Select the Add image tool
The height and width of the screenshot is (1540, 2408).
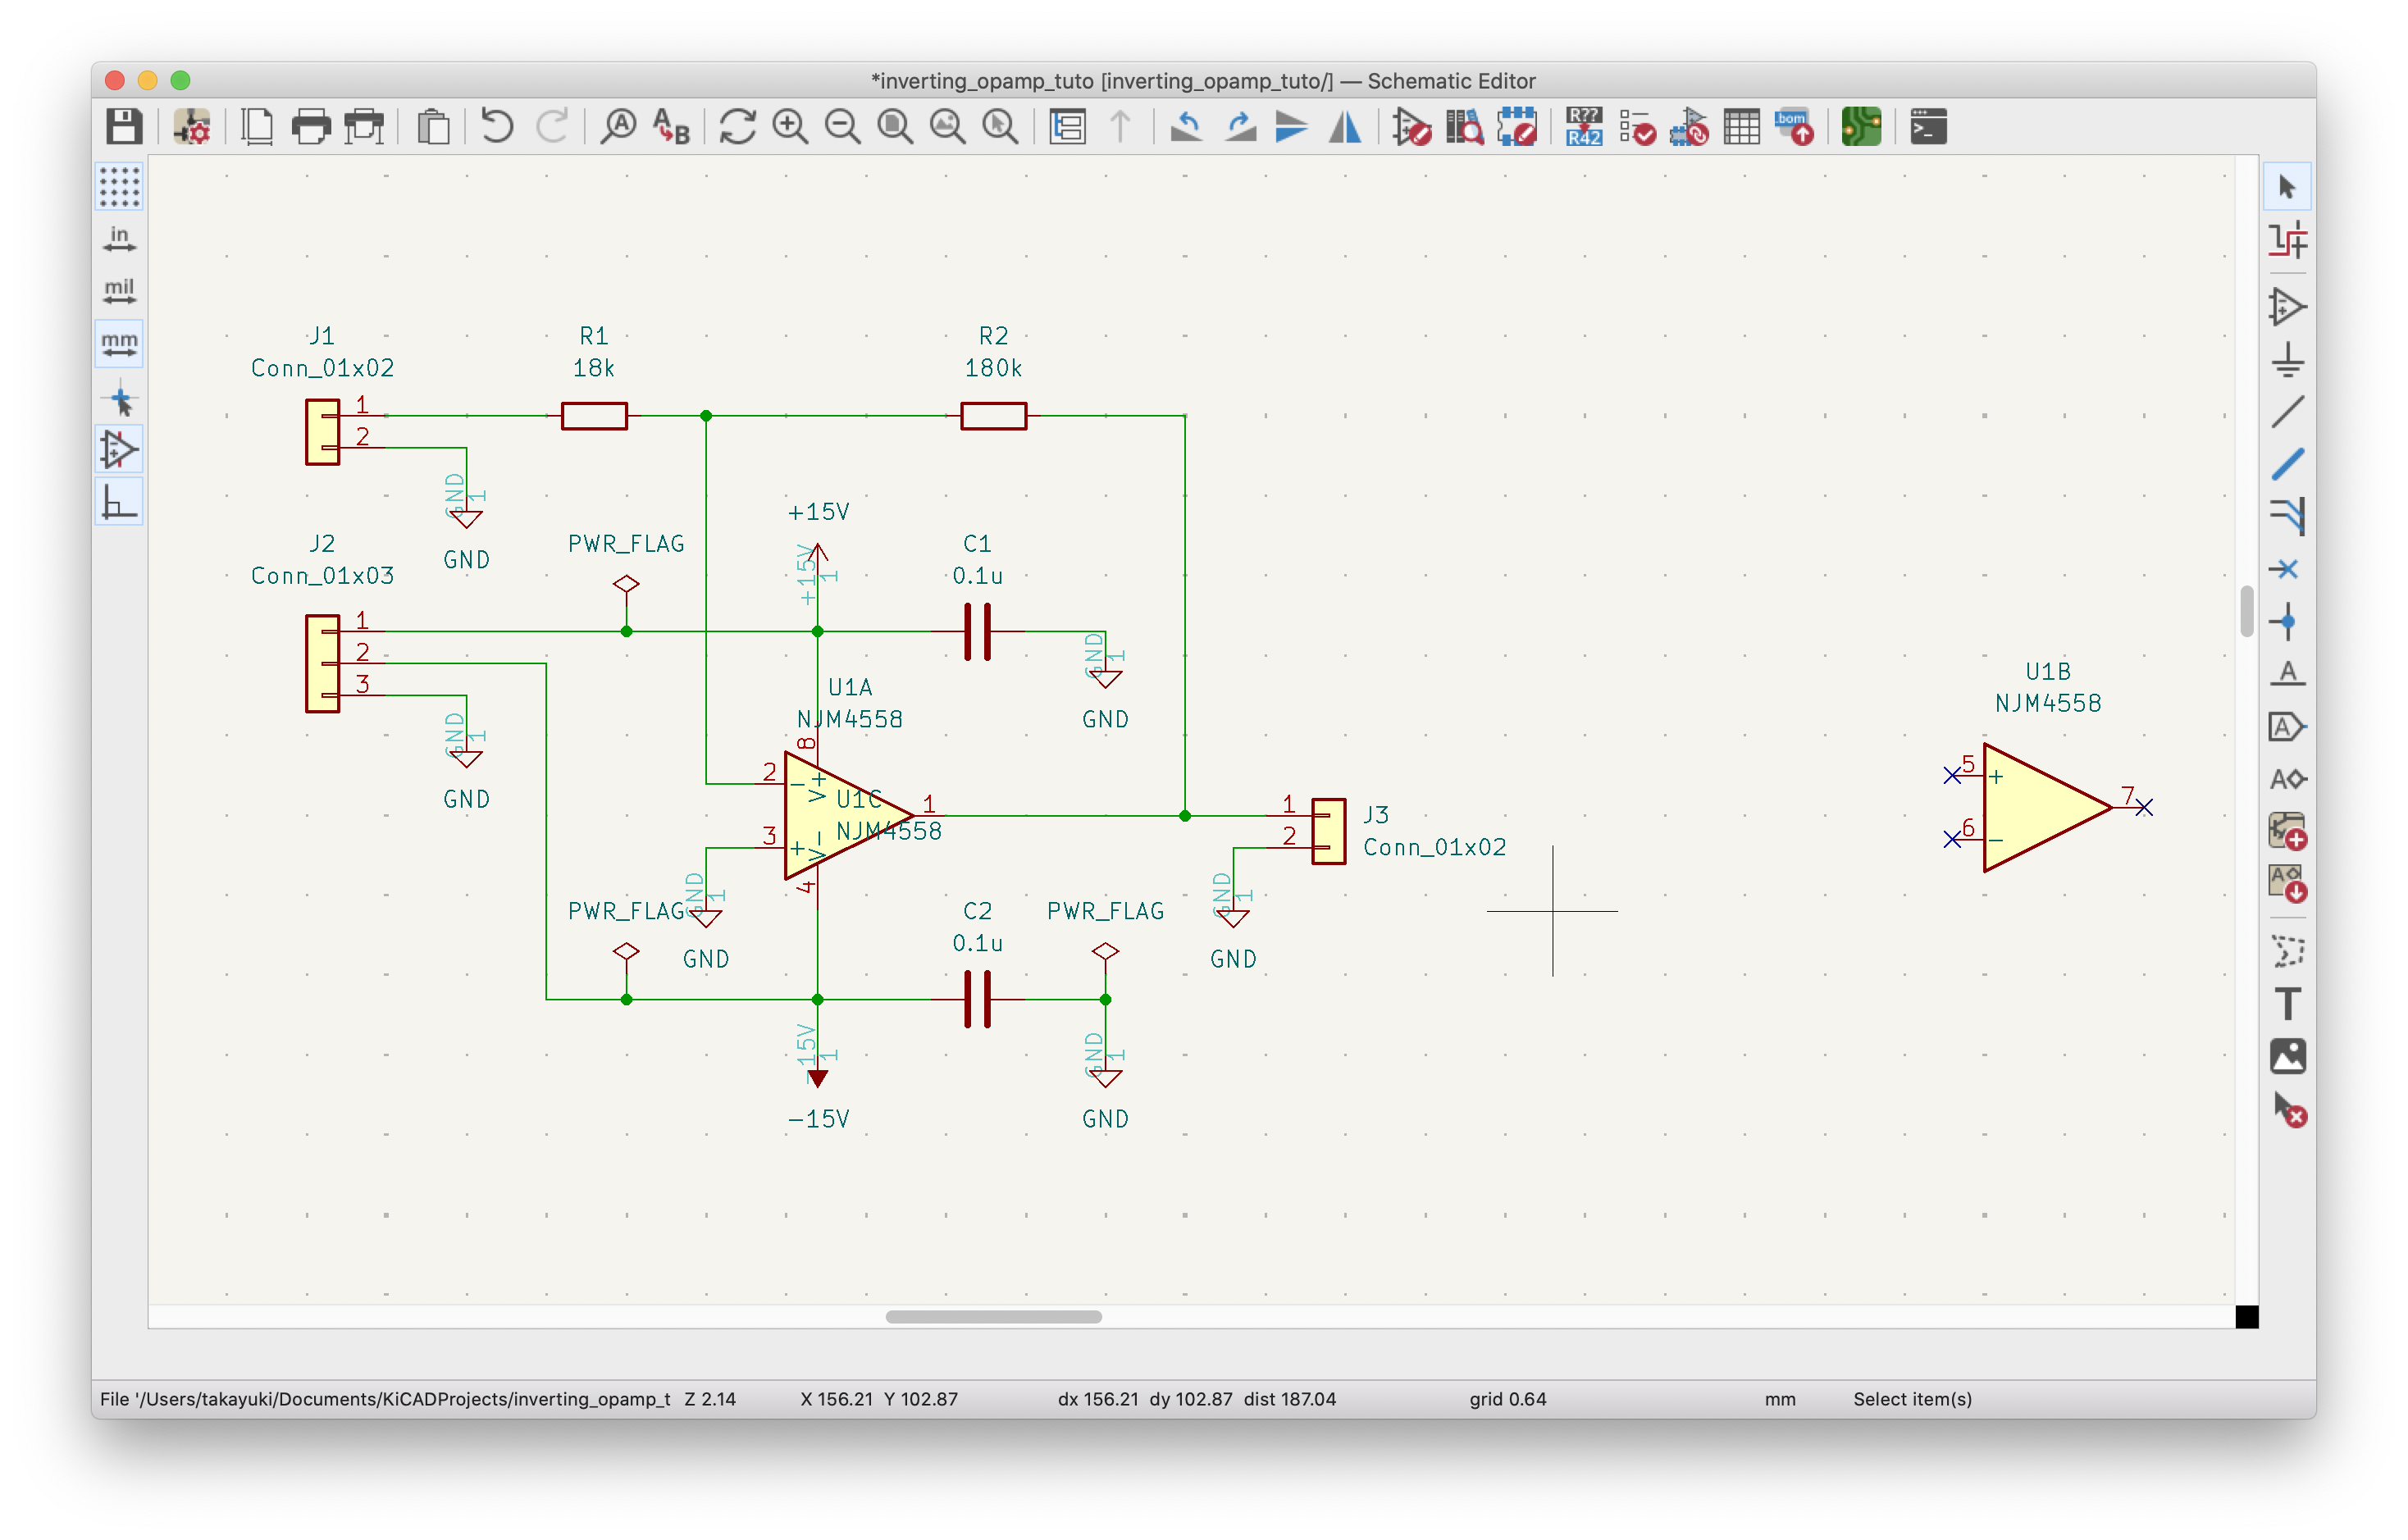pos(2287,1056)
